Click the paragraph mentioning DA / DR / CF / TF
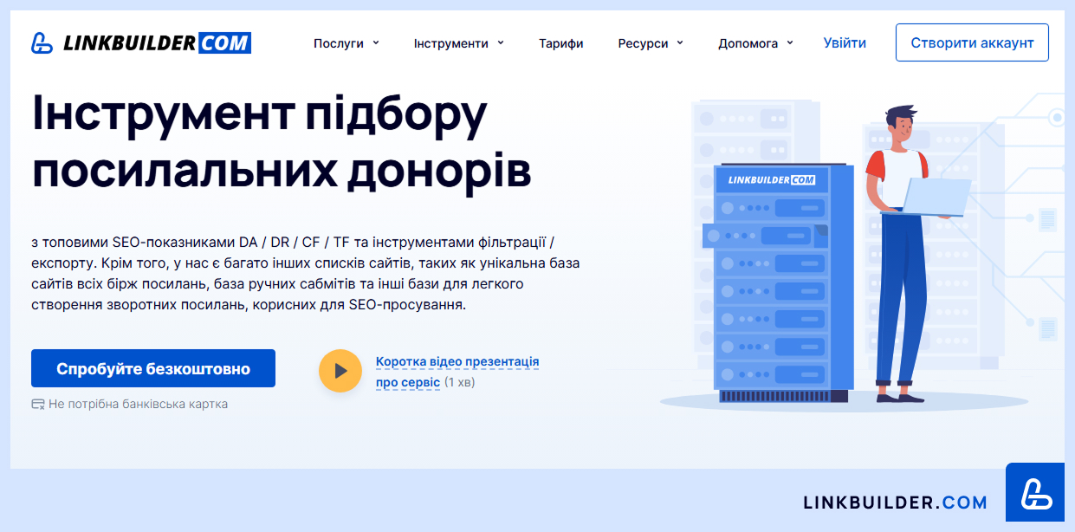This screenshot has width=1075, height=532. pyautogui.click(x=306, y=272)
